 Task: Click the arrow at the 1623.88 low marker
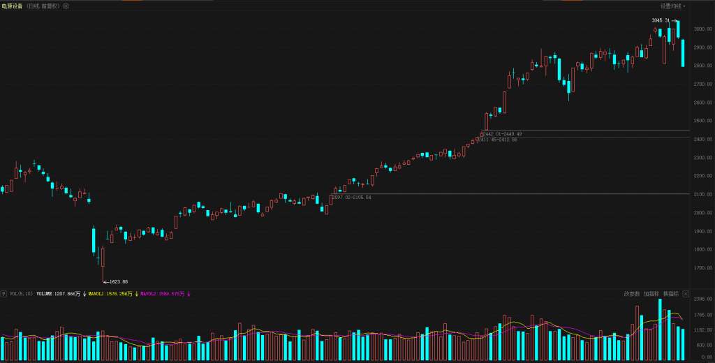point(105,281)
